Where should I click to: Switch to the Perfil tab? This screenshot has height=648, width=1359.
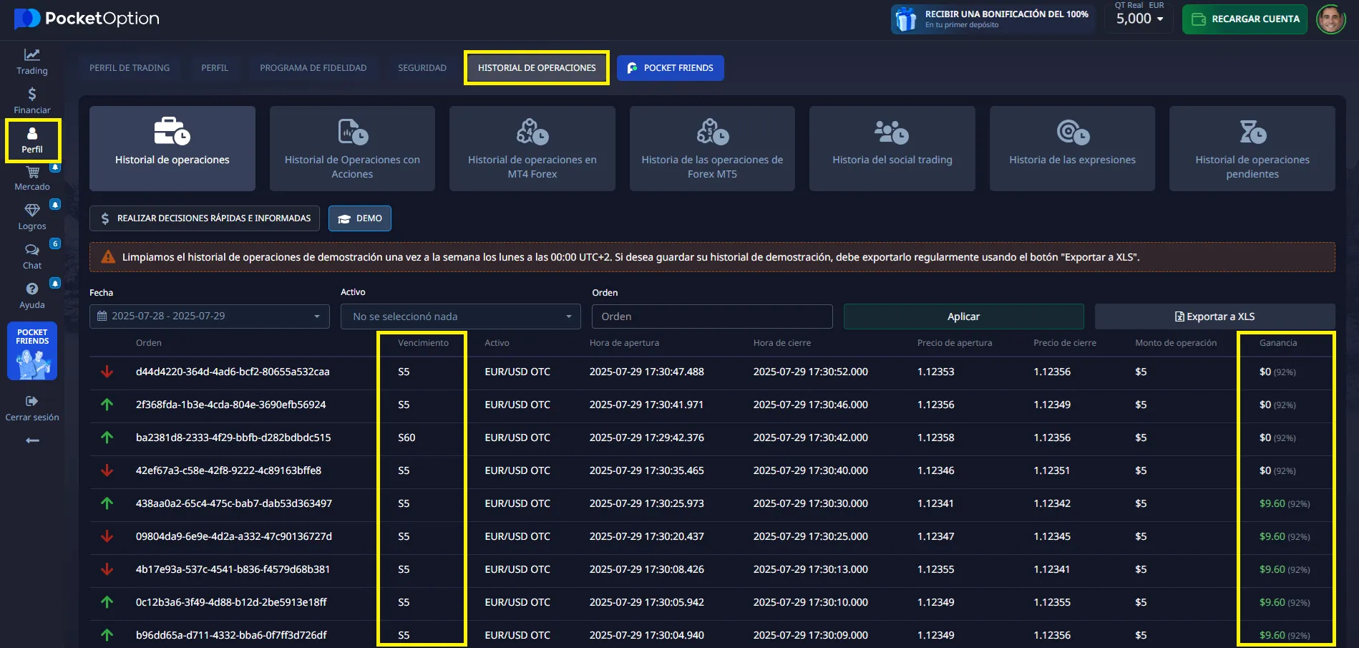tap(215, 68)
